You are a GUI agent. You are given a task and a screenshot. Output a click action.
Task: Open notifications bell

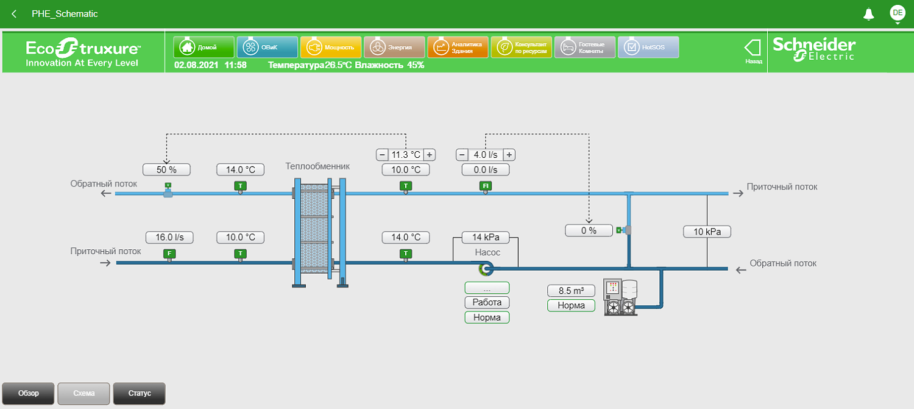pyautogui.click(x=869, y=14)
